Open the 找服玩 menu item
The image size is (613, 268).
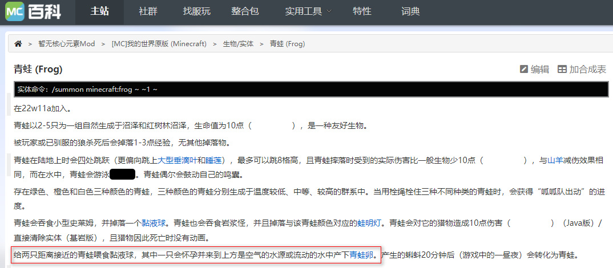[x=196, y=11]
